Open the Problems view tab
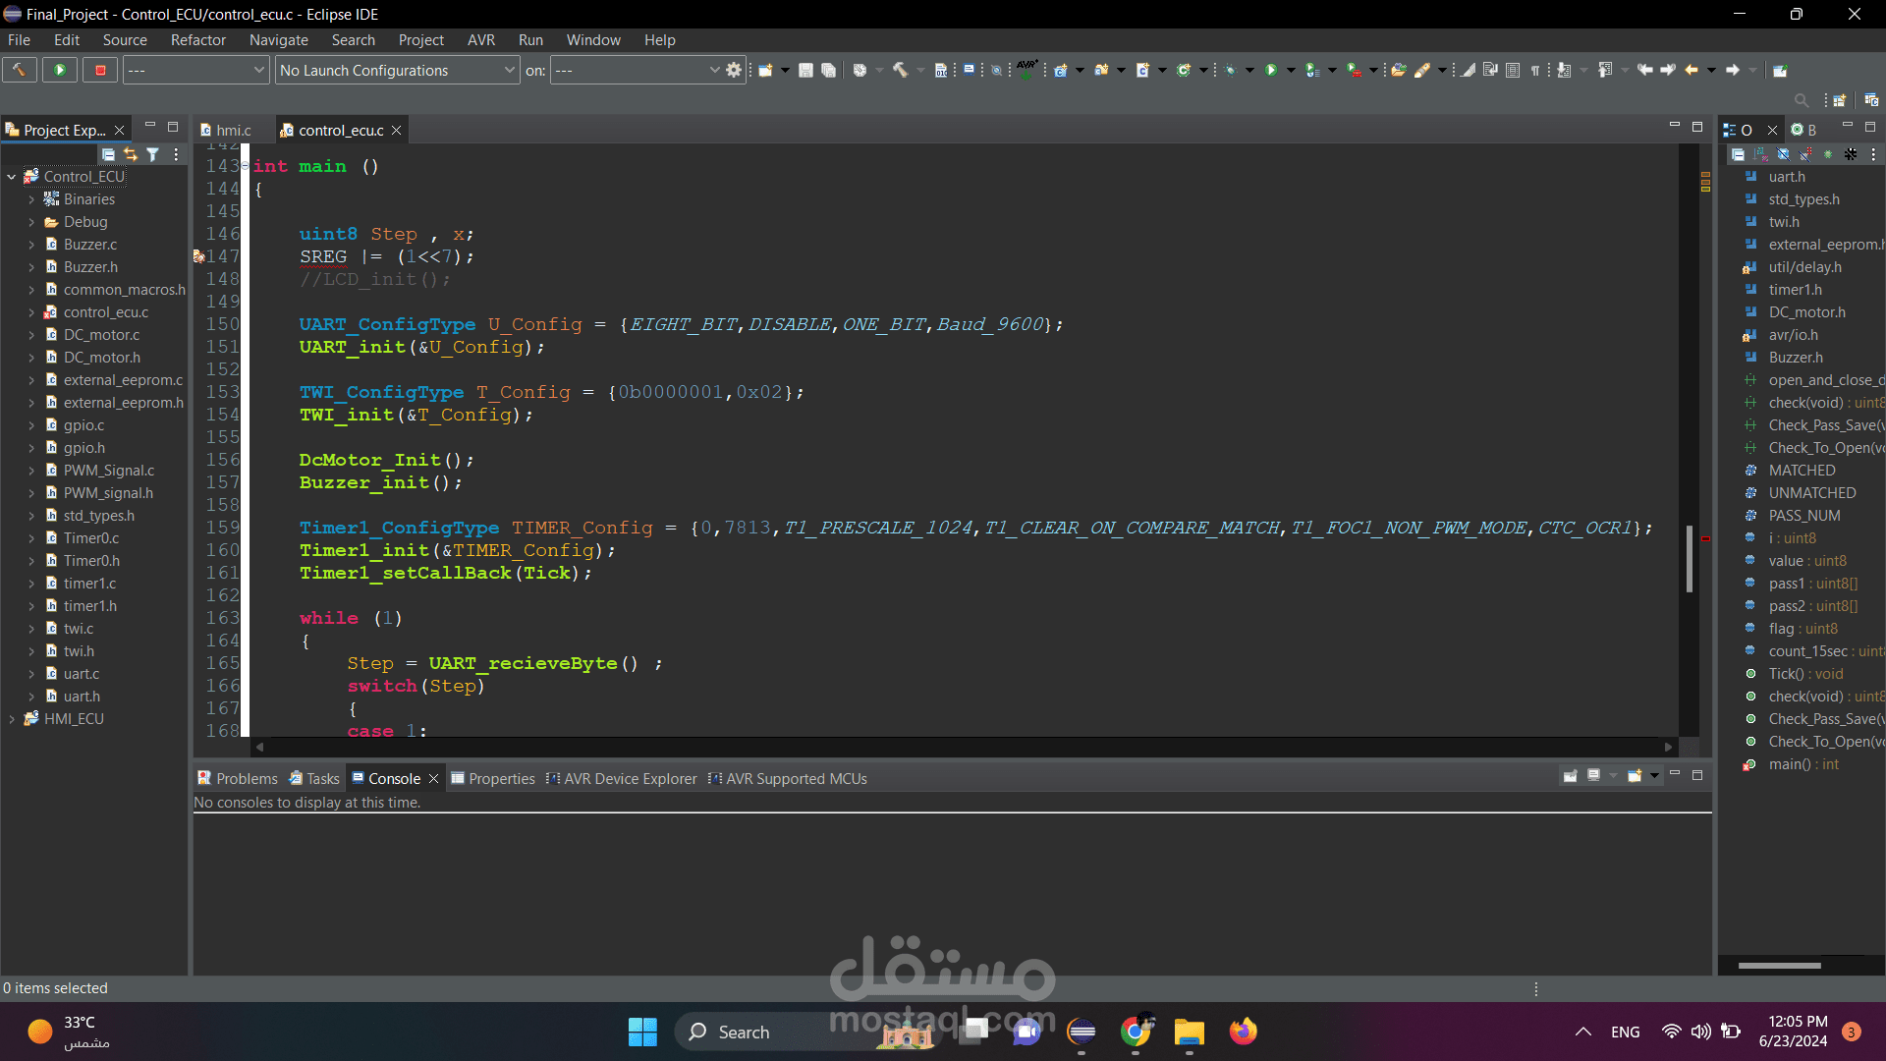The width and height of the screenshot is (1886, 1061). coord(246,778)
